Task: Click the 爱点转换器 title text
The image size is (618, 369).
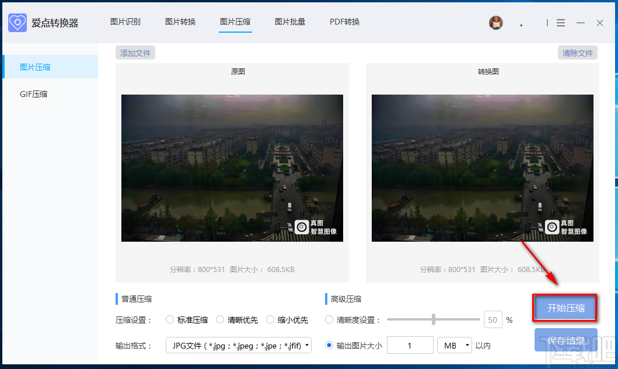Action: tap(55, 23)
